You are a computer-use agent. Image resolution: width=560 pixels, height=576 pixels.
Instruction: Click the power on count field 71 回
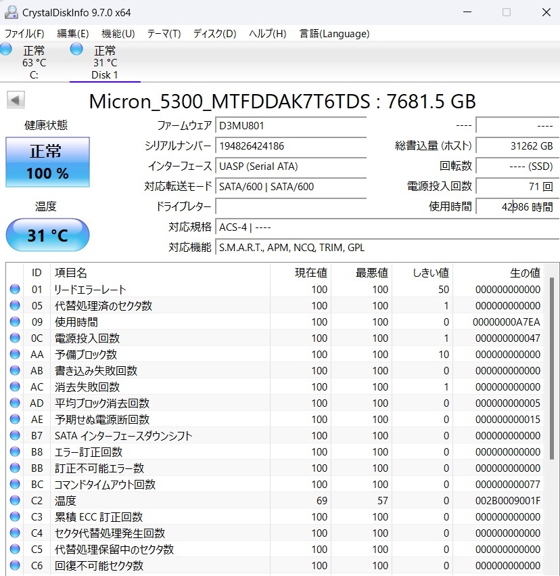(x=518, y=186)
